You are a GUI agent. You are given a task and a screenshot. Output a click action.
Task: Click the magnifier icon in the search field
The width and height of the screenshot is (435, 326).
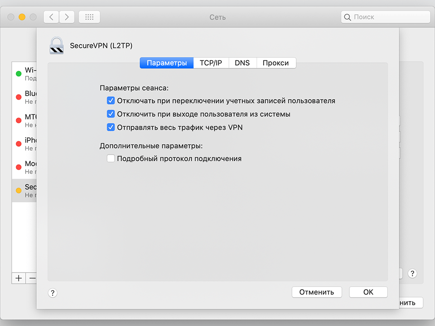pos(347,17)
